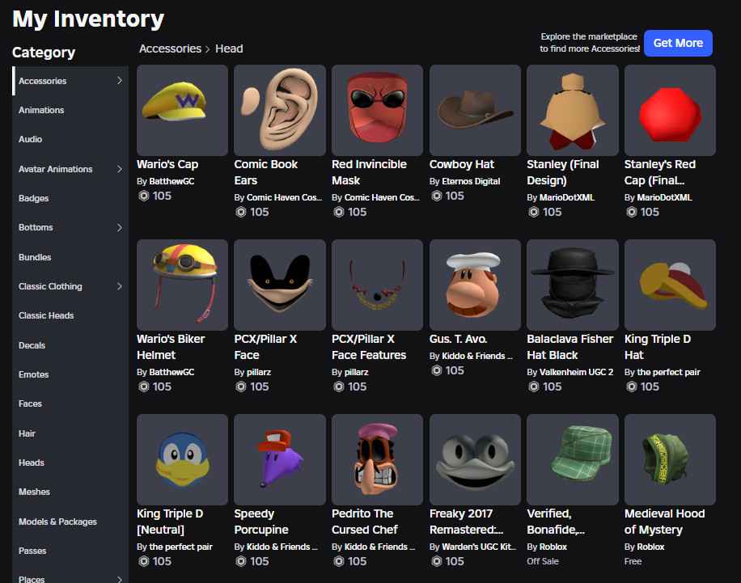Open Valkenheim UGC 2 creator link
This screenshot has width=741, height=583.
click(576, 372)
